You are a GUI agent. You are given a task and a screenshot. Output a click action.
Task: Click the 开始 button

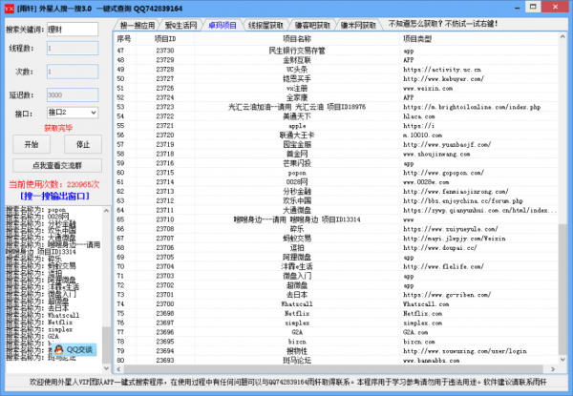tap(32, 144)
